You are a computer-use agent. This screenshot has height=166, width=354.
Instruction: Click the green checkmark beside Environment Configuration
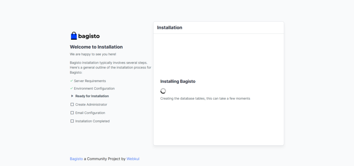click(x=71, y=89)
